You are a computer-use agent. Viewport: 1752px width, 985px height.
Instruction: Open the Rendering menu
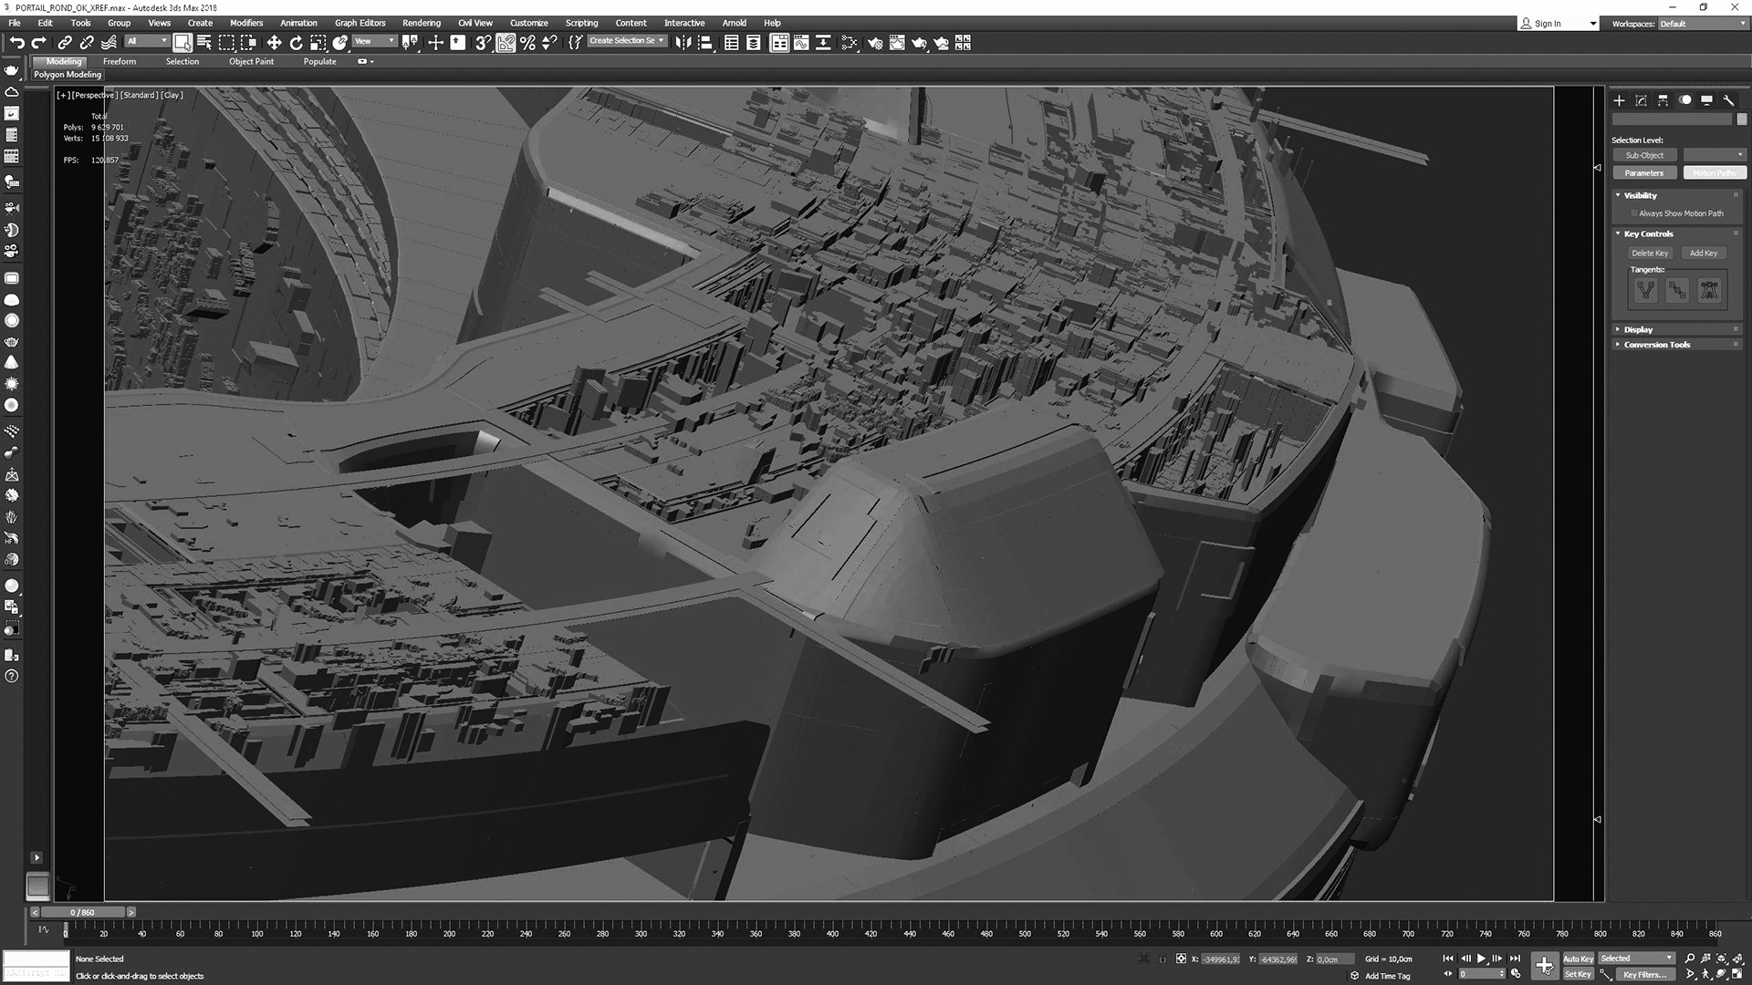(421, 23)
